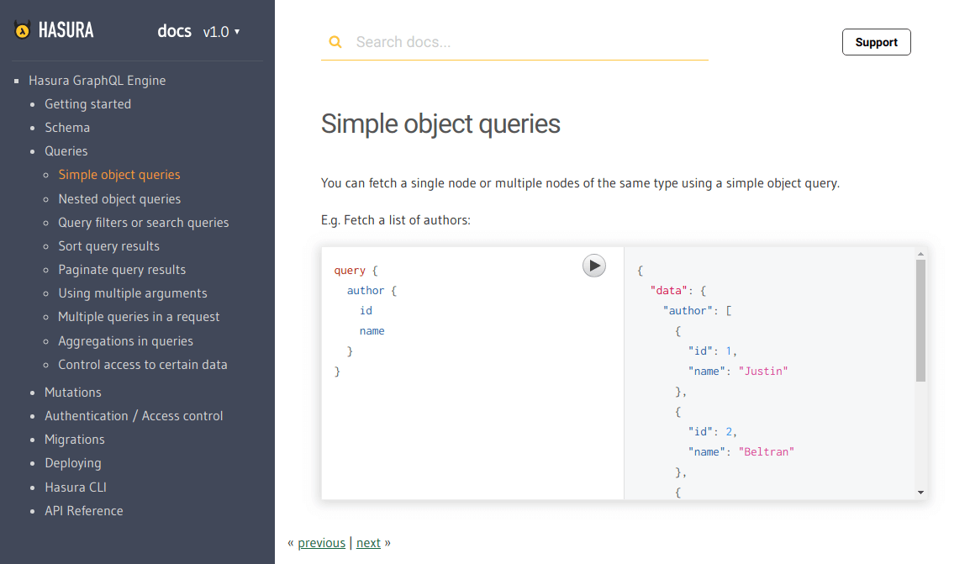Open Aggregations in queries page
The width and height of the screenshot is (970, 564).
coord(125,341)
